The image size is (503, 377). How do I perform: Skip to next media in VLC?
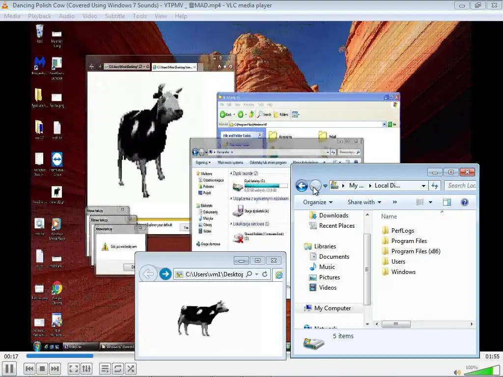click(55, 369)
